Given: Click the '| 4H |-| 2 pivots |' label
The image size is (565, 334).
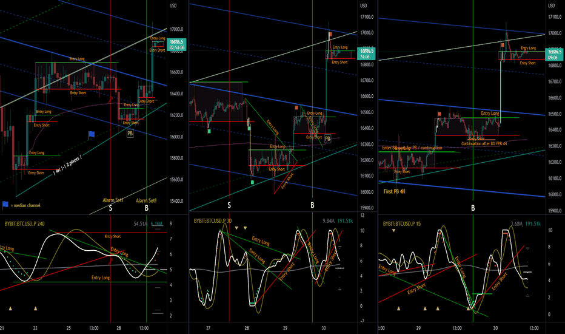Looking at the screenshot, I should (67, 165).
